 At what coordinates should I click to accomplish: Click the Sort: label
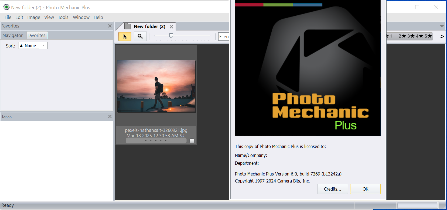pos(11,46)
